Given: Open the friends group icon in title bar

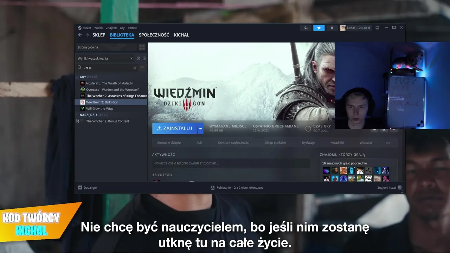Looking at the screenshot, I should (x=306, y=28).
